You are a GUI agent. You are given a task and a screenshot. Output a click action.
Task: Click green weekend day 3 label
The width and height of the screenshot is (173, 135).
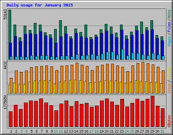tap(21, 131)
